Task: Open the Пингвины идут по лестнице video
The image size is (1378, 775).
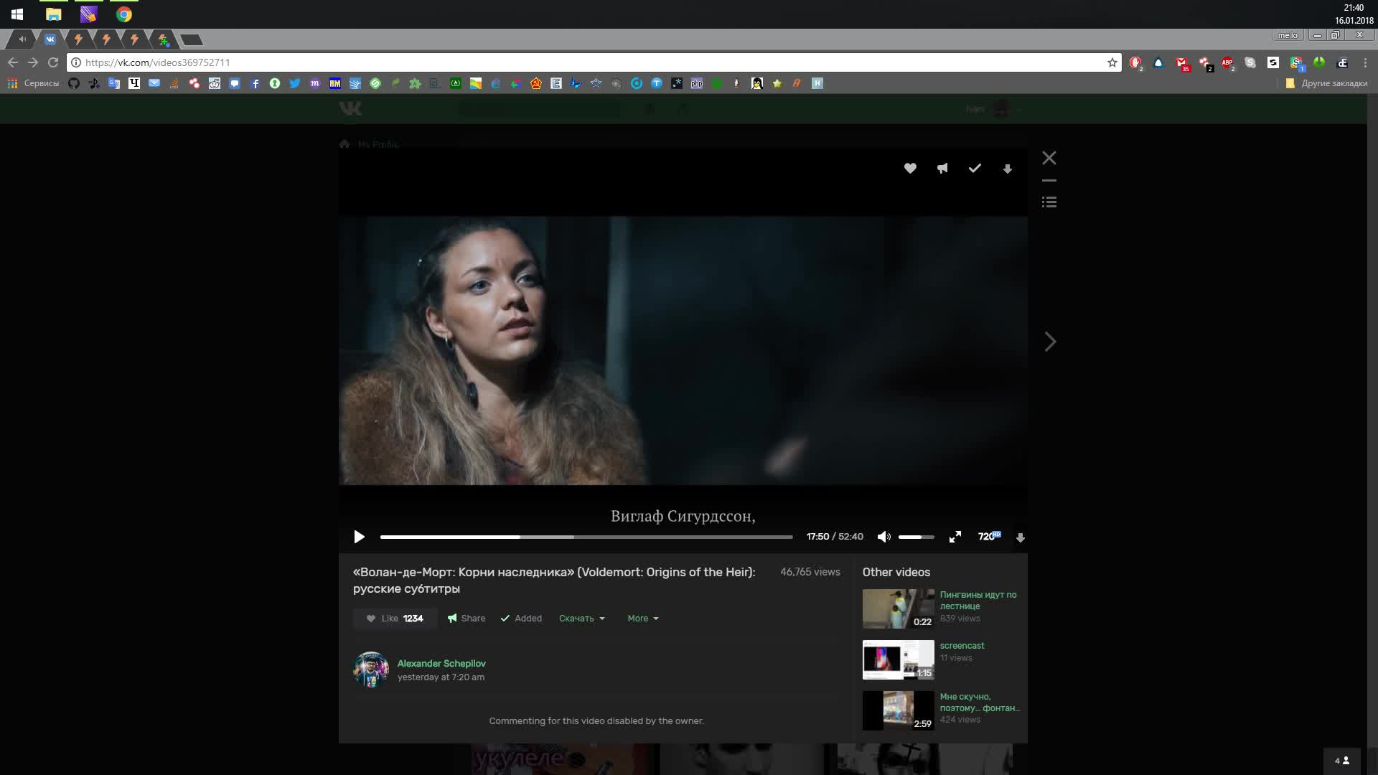Action: click(x=978, y=600)
